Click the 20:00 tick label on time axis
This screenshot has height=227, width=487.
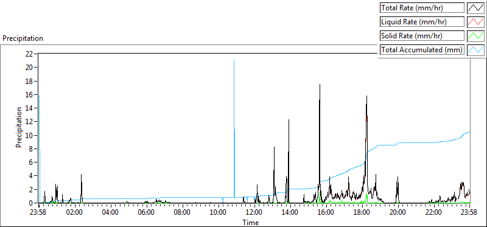[x=398, y=213]
